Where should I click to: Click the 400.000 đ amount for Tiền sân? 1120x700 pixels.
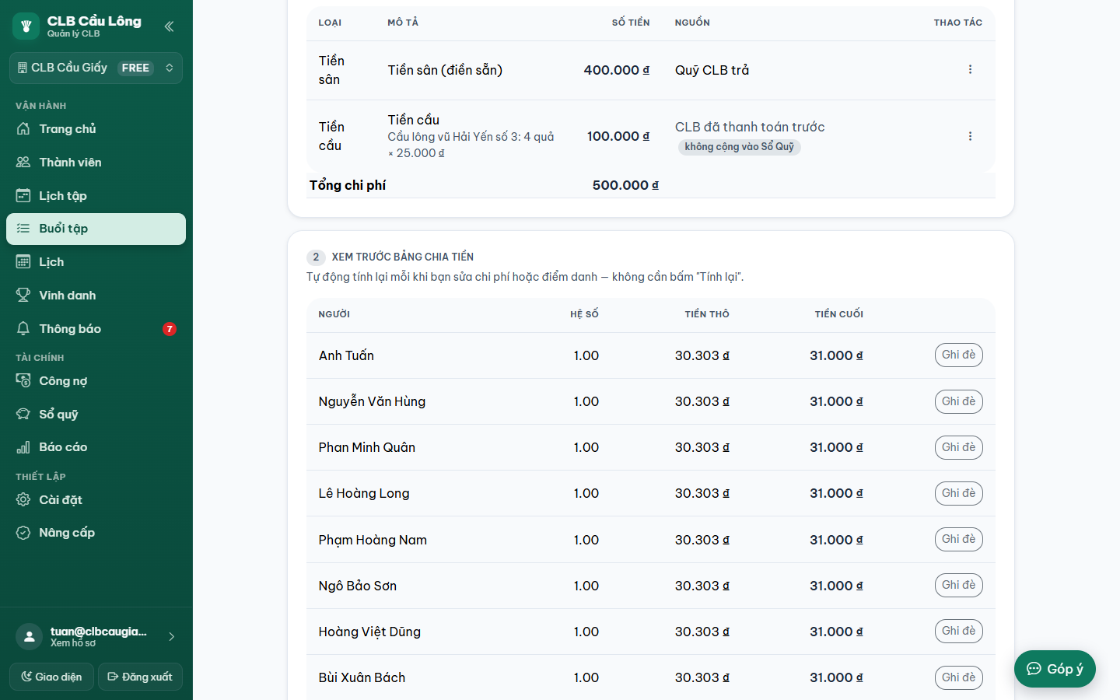click(617, 70)
